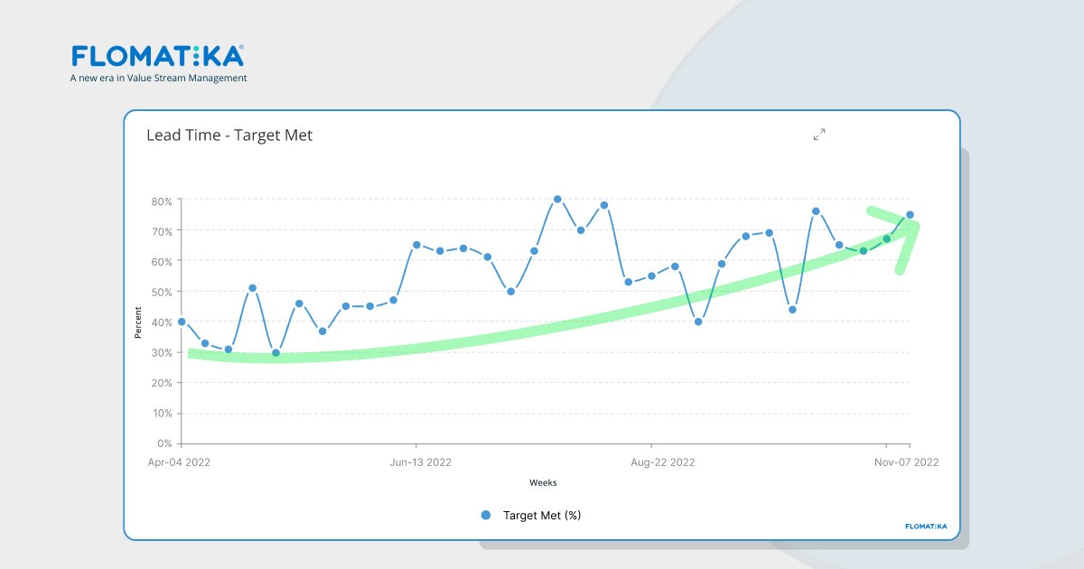
Task: Click the 'Lead Time - Target Met' title
Action: [x=229, y=135]
